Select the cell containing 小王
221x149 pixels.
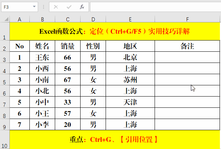tap(42, 113)
